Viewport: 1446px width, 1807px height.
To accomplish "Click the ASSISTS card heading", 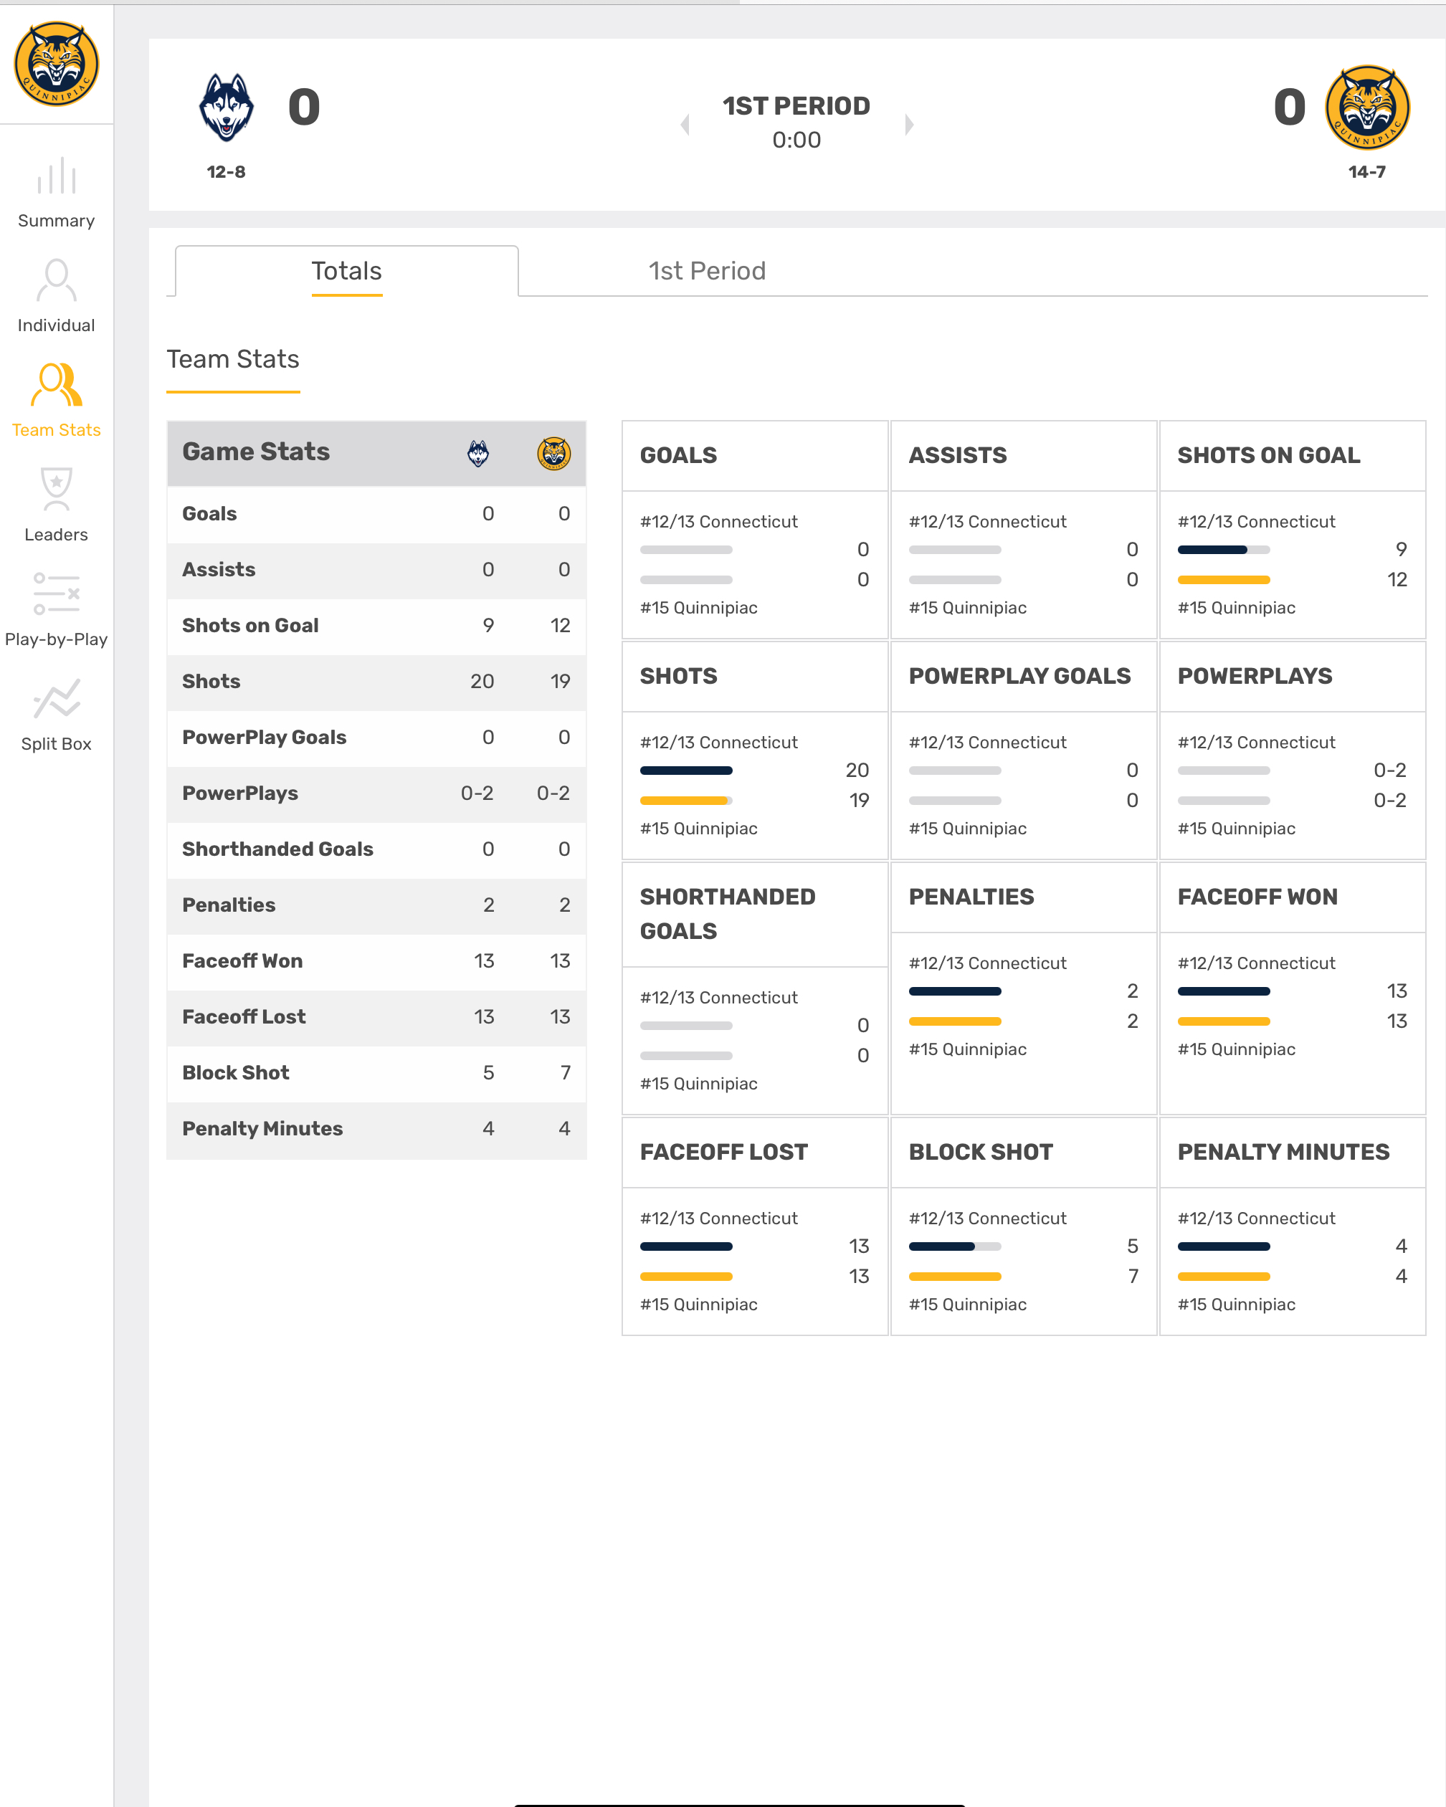I will [957, 456].
